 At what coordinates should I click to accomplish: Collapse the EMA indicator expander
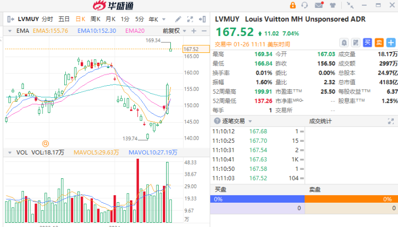(10, 31)
